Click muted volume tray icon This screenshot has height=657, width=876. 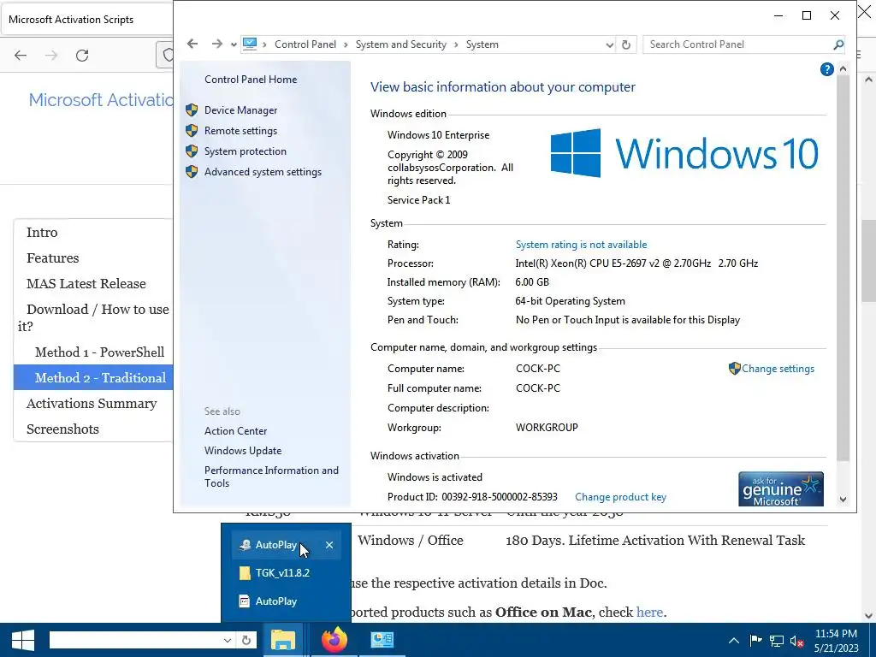pos(796,640)
